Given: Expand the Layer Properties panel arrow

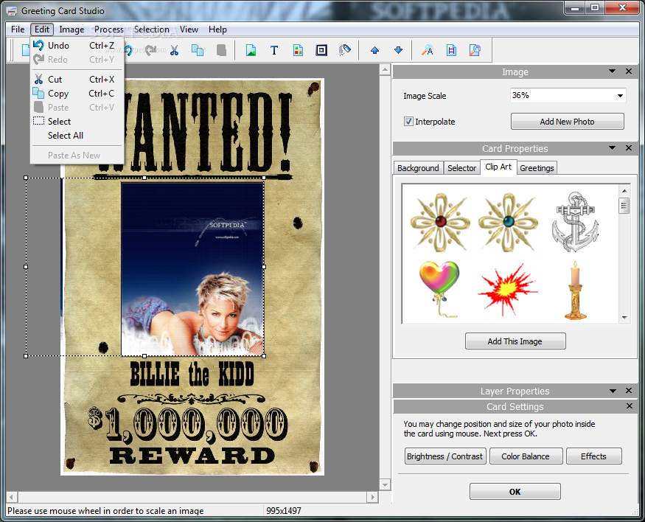Looking at the screenshot, I should point(613,391).
